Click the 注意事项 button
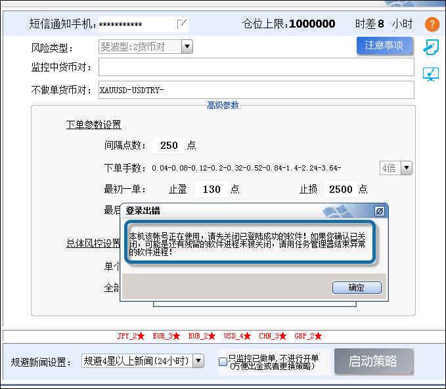The image size is (446, 389). coord(384,46)
